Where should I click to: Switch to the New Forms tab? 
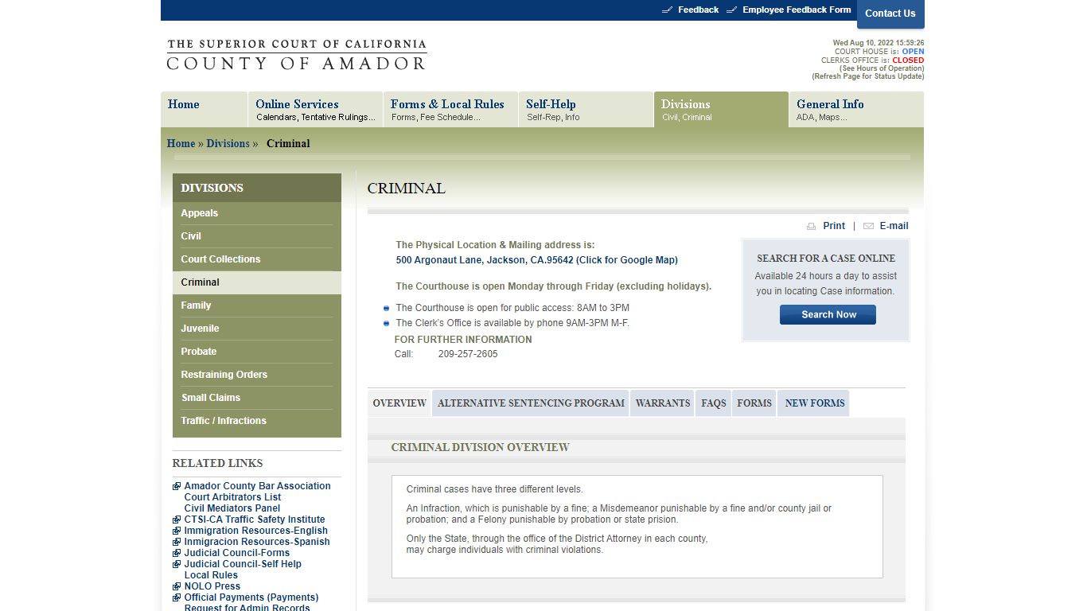pyautogui.click(x=814, y=403)
